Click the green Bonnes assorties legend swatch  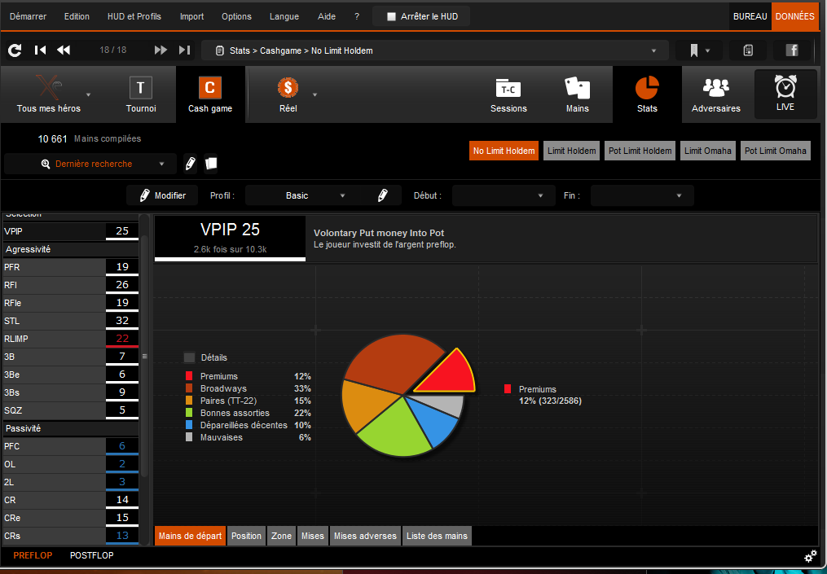click(x=189, y=413)
